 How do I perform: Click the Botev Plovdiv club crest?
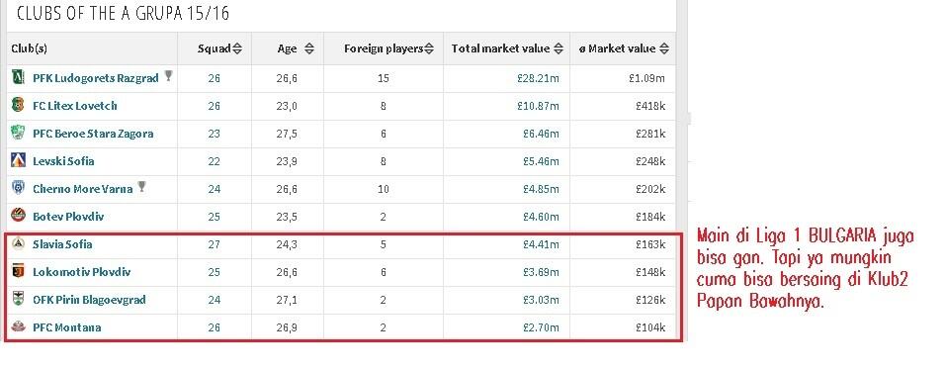[x=18, y=216]
